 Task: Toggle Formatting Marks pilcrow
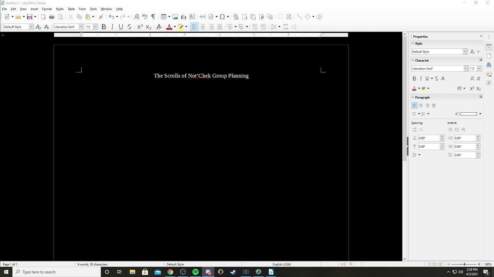(x=153, y=17)
